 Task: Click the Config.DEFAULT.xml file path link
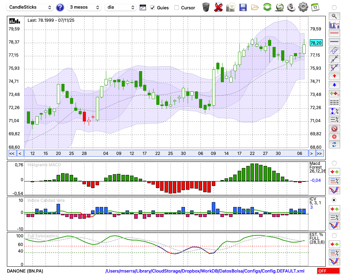[x=205, y=271]
